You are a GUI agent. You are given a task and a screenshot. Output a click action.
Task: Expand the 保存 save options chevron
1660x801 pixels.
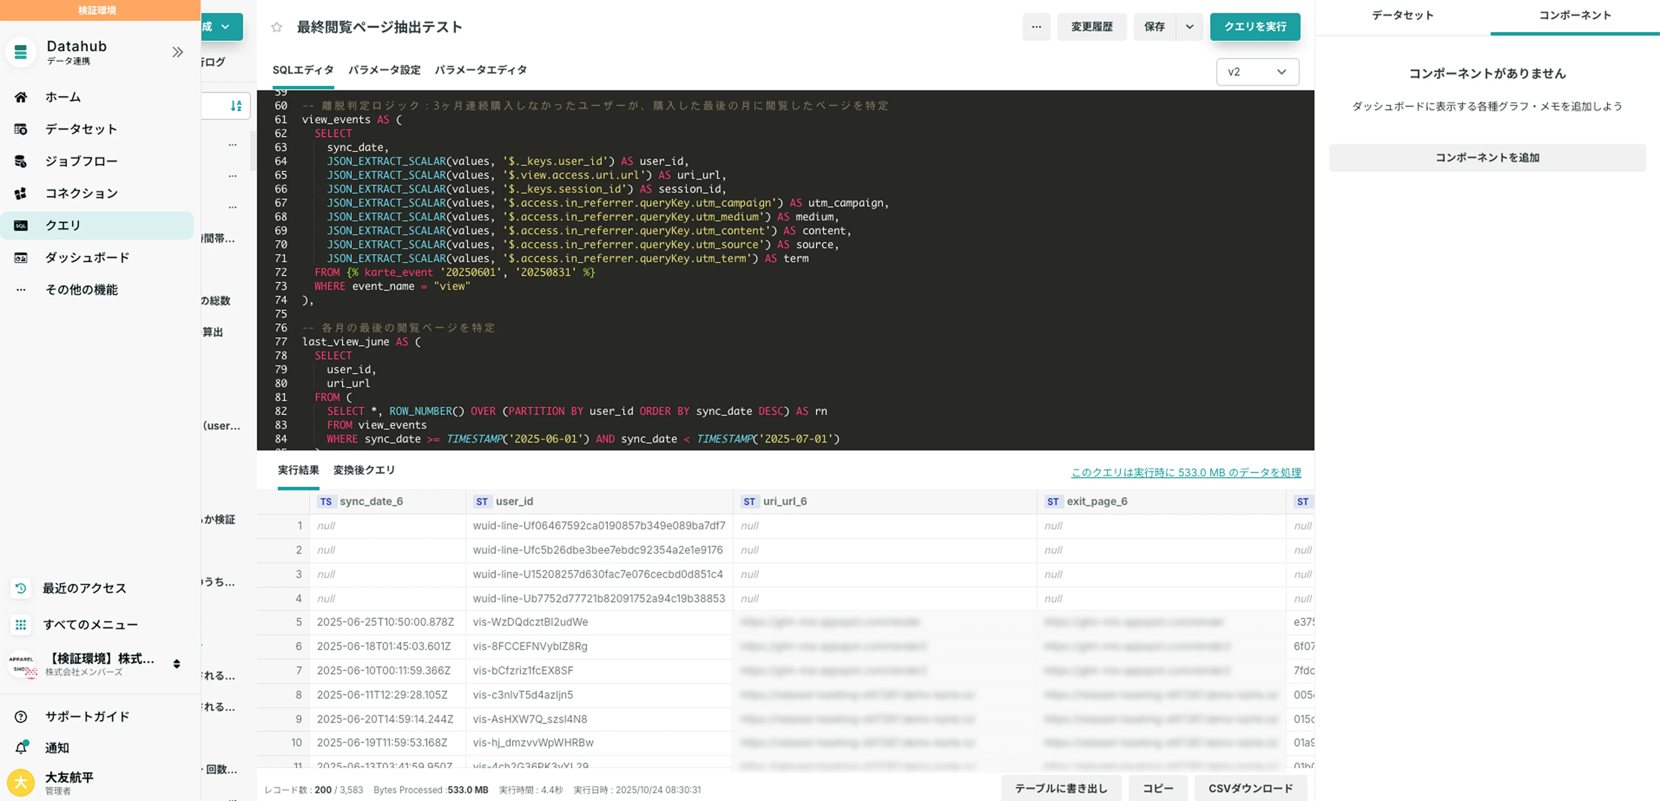click(1189, 27)
